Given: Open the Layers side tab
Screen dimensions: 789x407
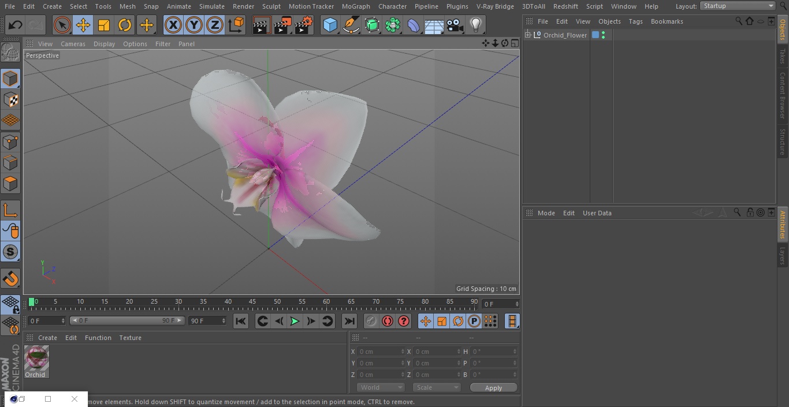Looking at the screenshot, I should point(783,255).
